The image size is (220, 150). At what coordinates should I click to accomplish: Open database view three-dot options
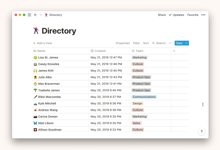[x=170, y=43]
